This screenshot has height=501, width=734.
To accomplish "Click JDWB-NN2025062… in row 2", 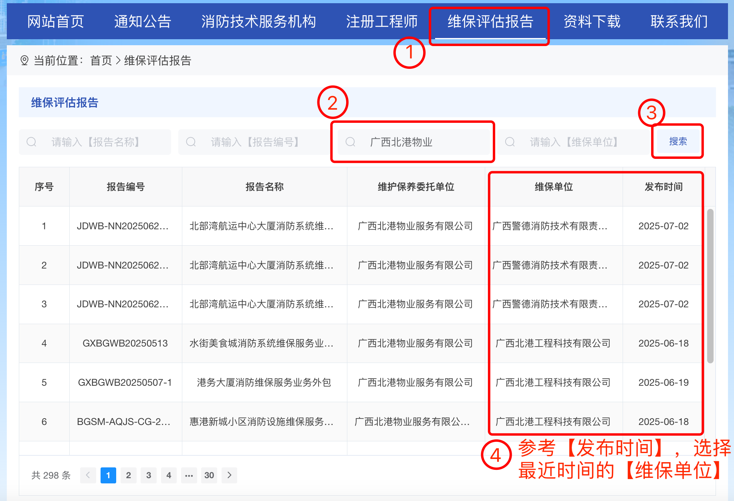I will [123, 265].
